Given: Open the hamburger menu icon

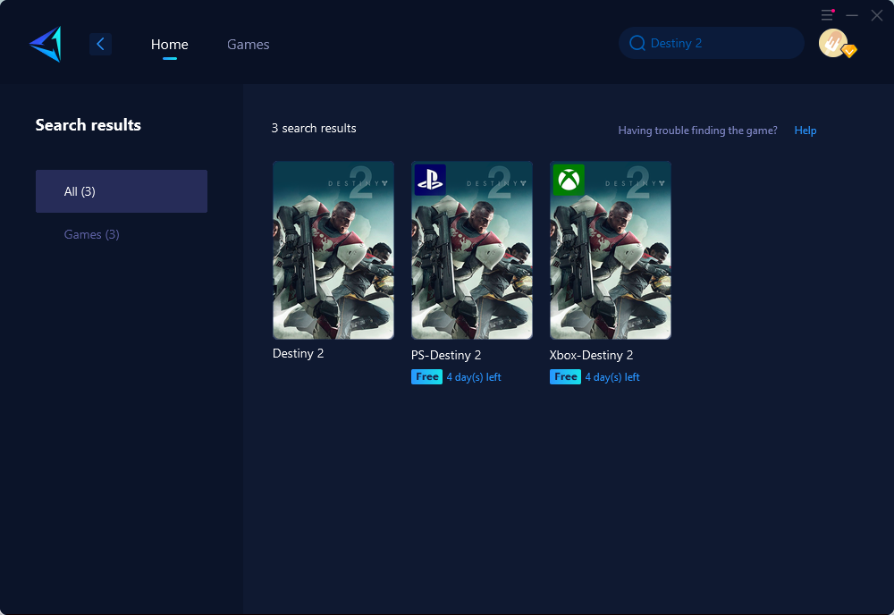Looking at the screenshot, I should click(x=827, y=15).
